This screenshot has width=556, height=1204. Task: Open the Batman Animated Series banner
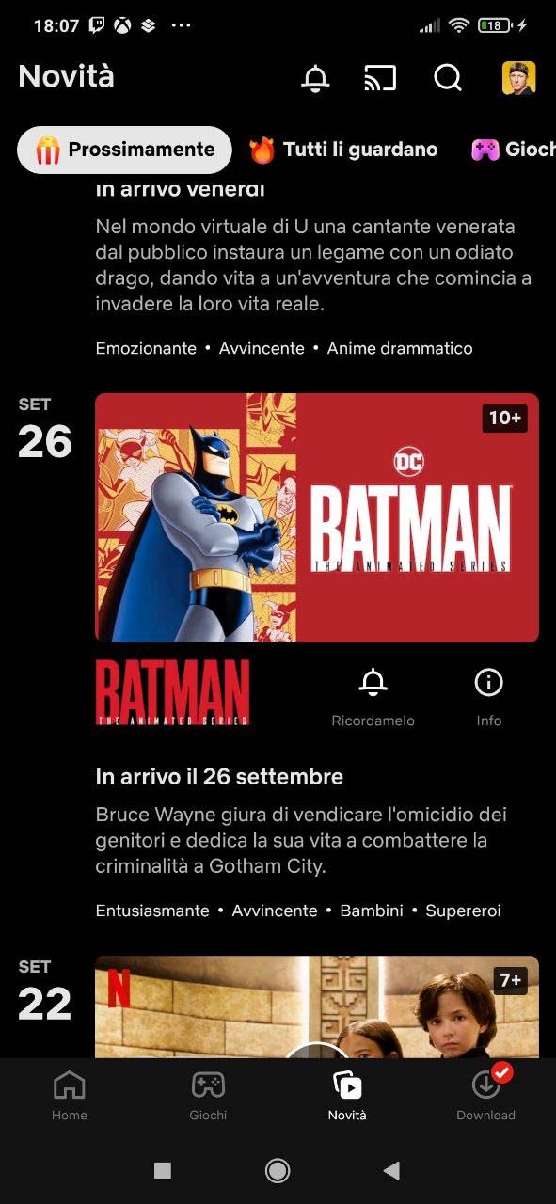pos(317,517)
